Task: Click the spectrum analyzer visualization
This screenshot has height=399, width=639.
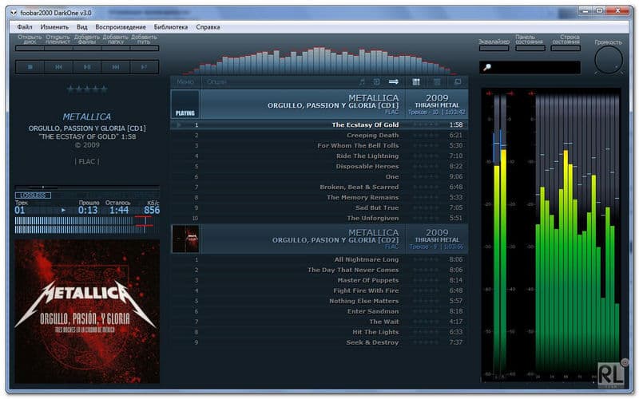Action: 320,61
